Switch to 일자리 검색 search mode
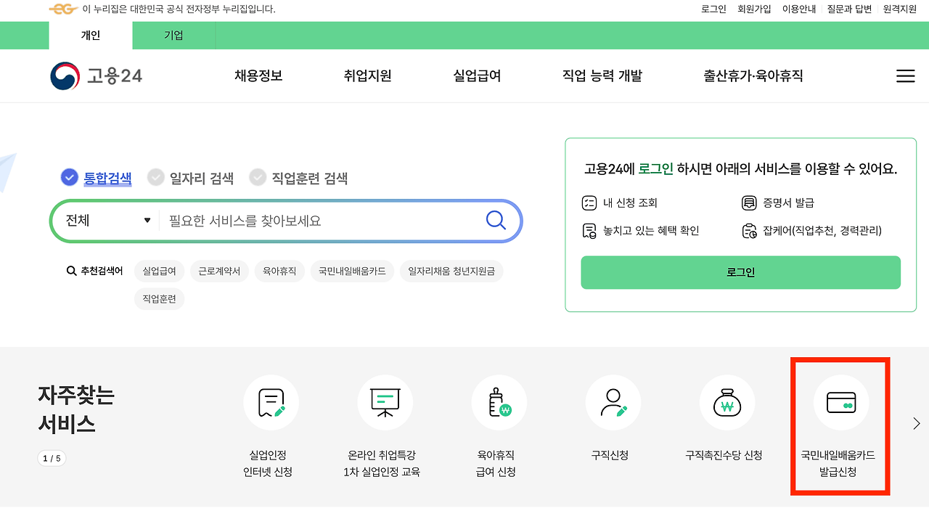This screenshot has width=929, height=511. coord(156,177)
